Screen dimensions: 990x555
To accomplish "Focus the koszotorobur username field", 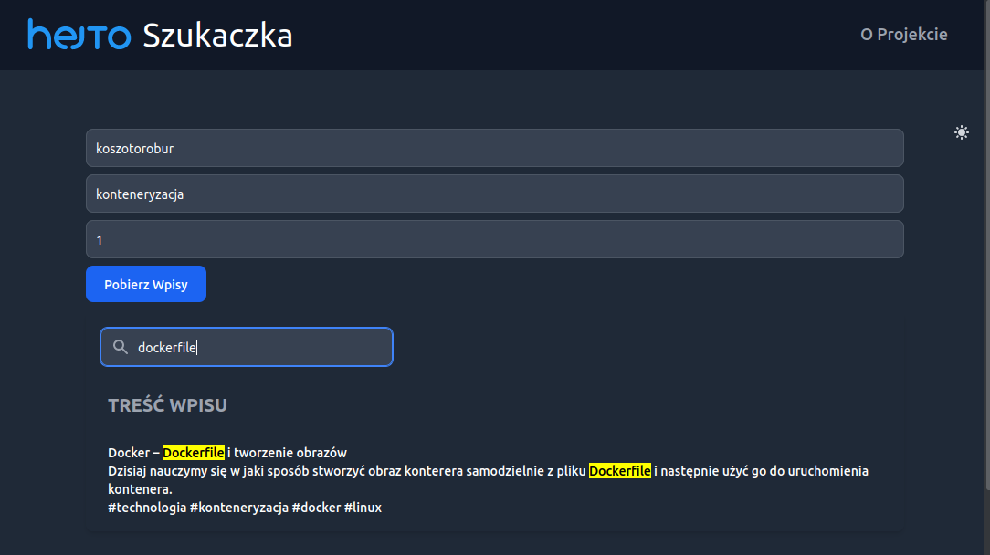I will tap(494, 148).
